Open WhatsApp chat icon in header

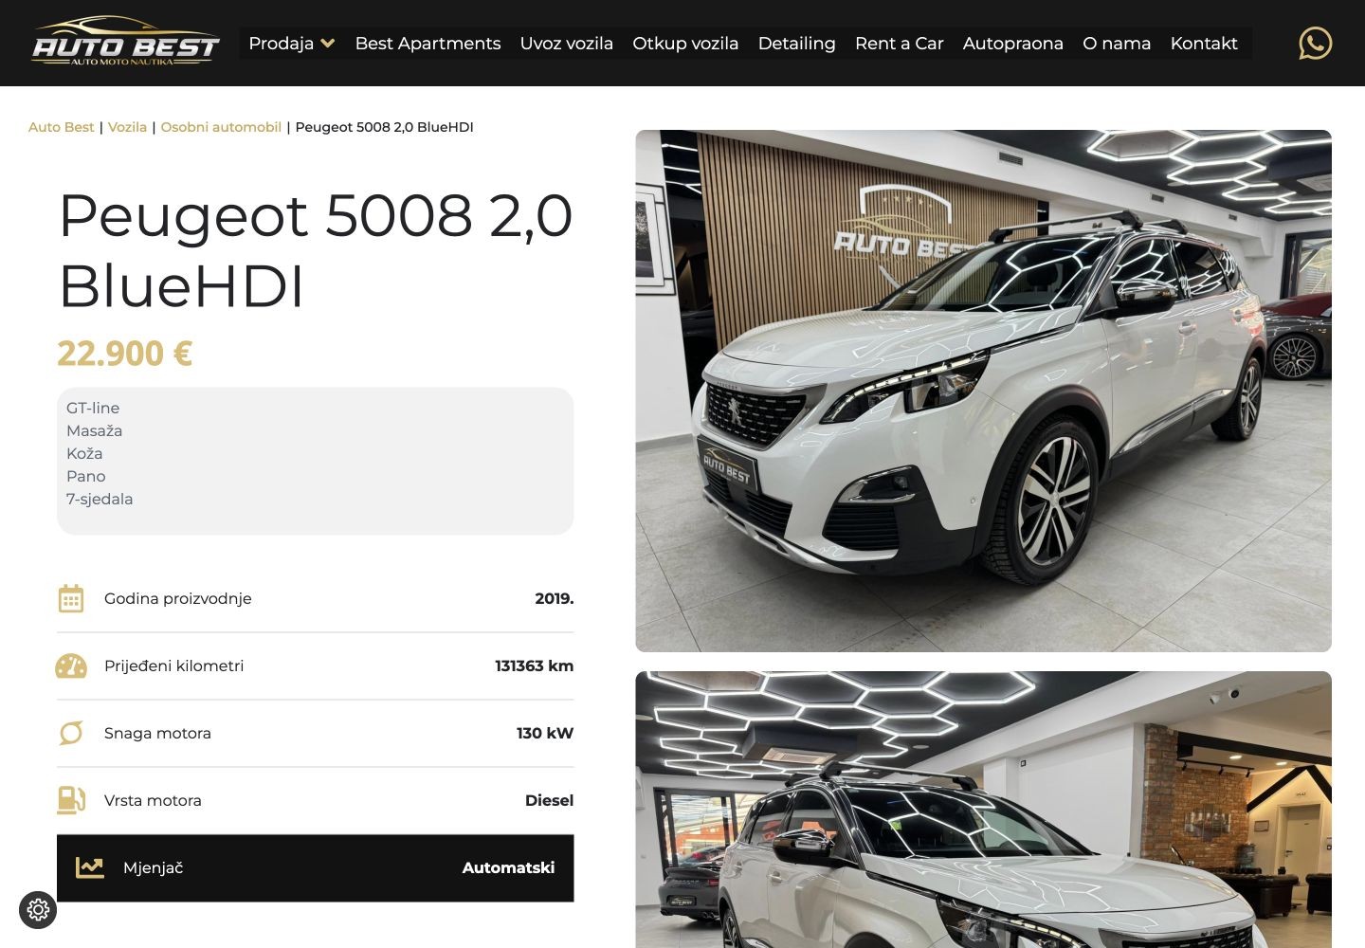point(1315,44)
